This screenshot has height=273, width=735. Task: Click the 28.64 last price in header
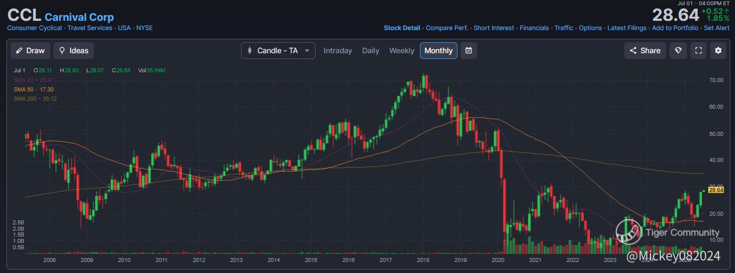(675, 16)
